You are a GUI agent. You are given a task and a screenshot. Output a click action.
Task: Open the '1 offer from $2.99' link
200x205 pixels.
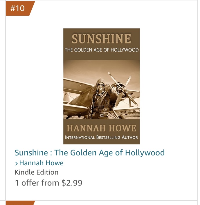[x=48, y=183]
